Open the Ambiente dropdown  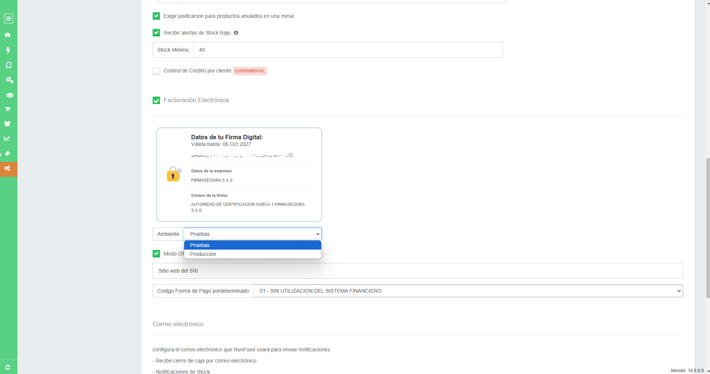pyautogui.click(x=253, y=234)
